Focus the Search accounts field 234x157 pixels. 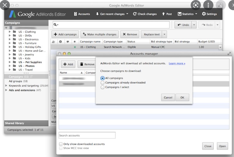click(87, 135)
